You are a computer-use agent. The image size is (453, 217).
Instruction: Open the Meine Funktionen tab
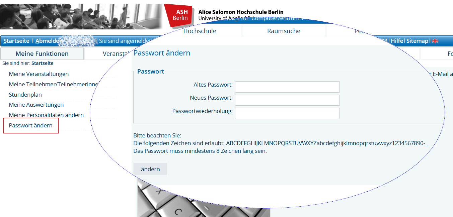(x=42, y=54)
